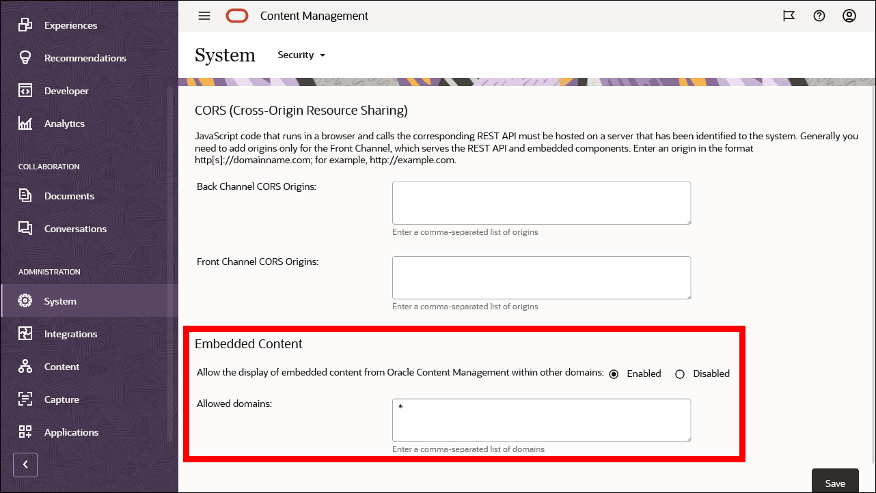
Task: Select the Recommendations sidebar icon
Action: 85,57
